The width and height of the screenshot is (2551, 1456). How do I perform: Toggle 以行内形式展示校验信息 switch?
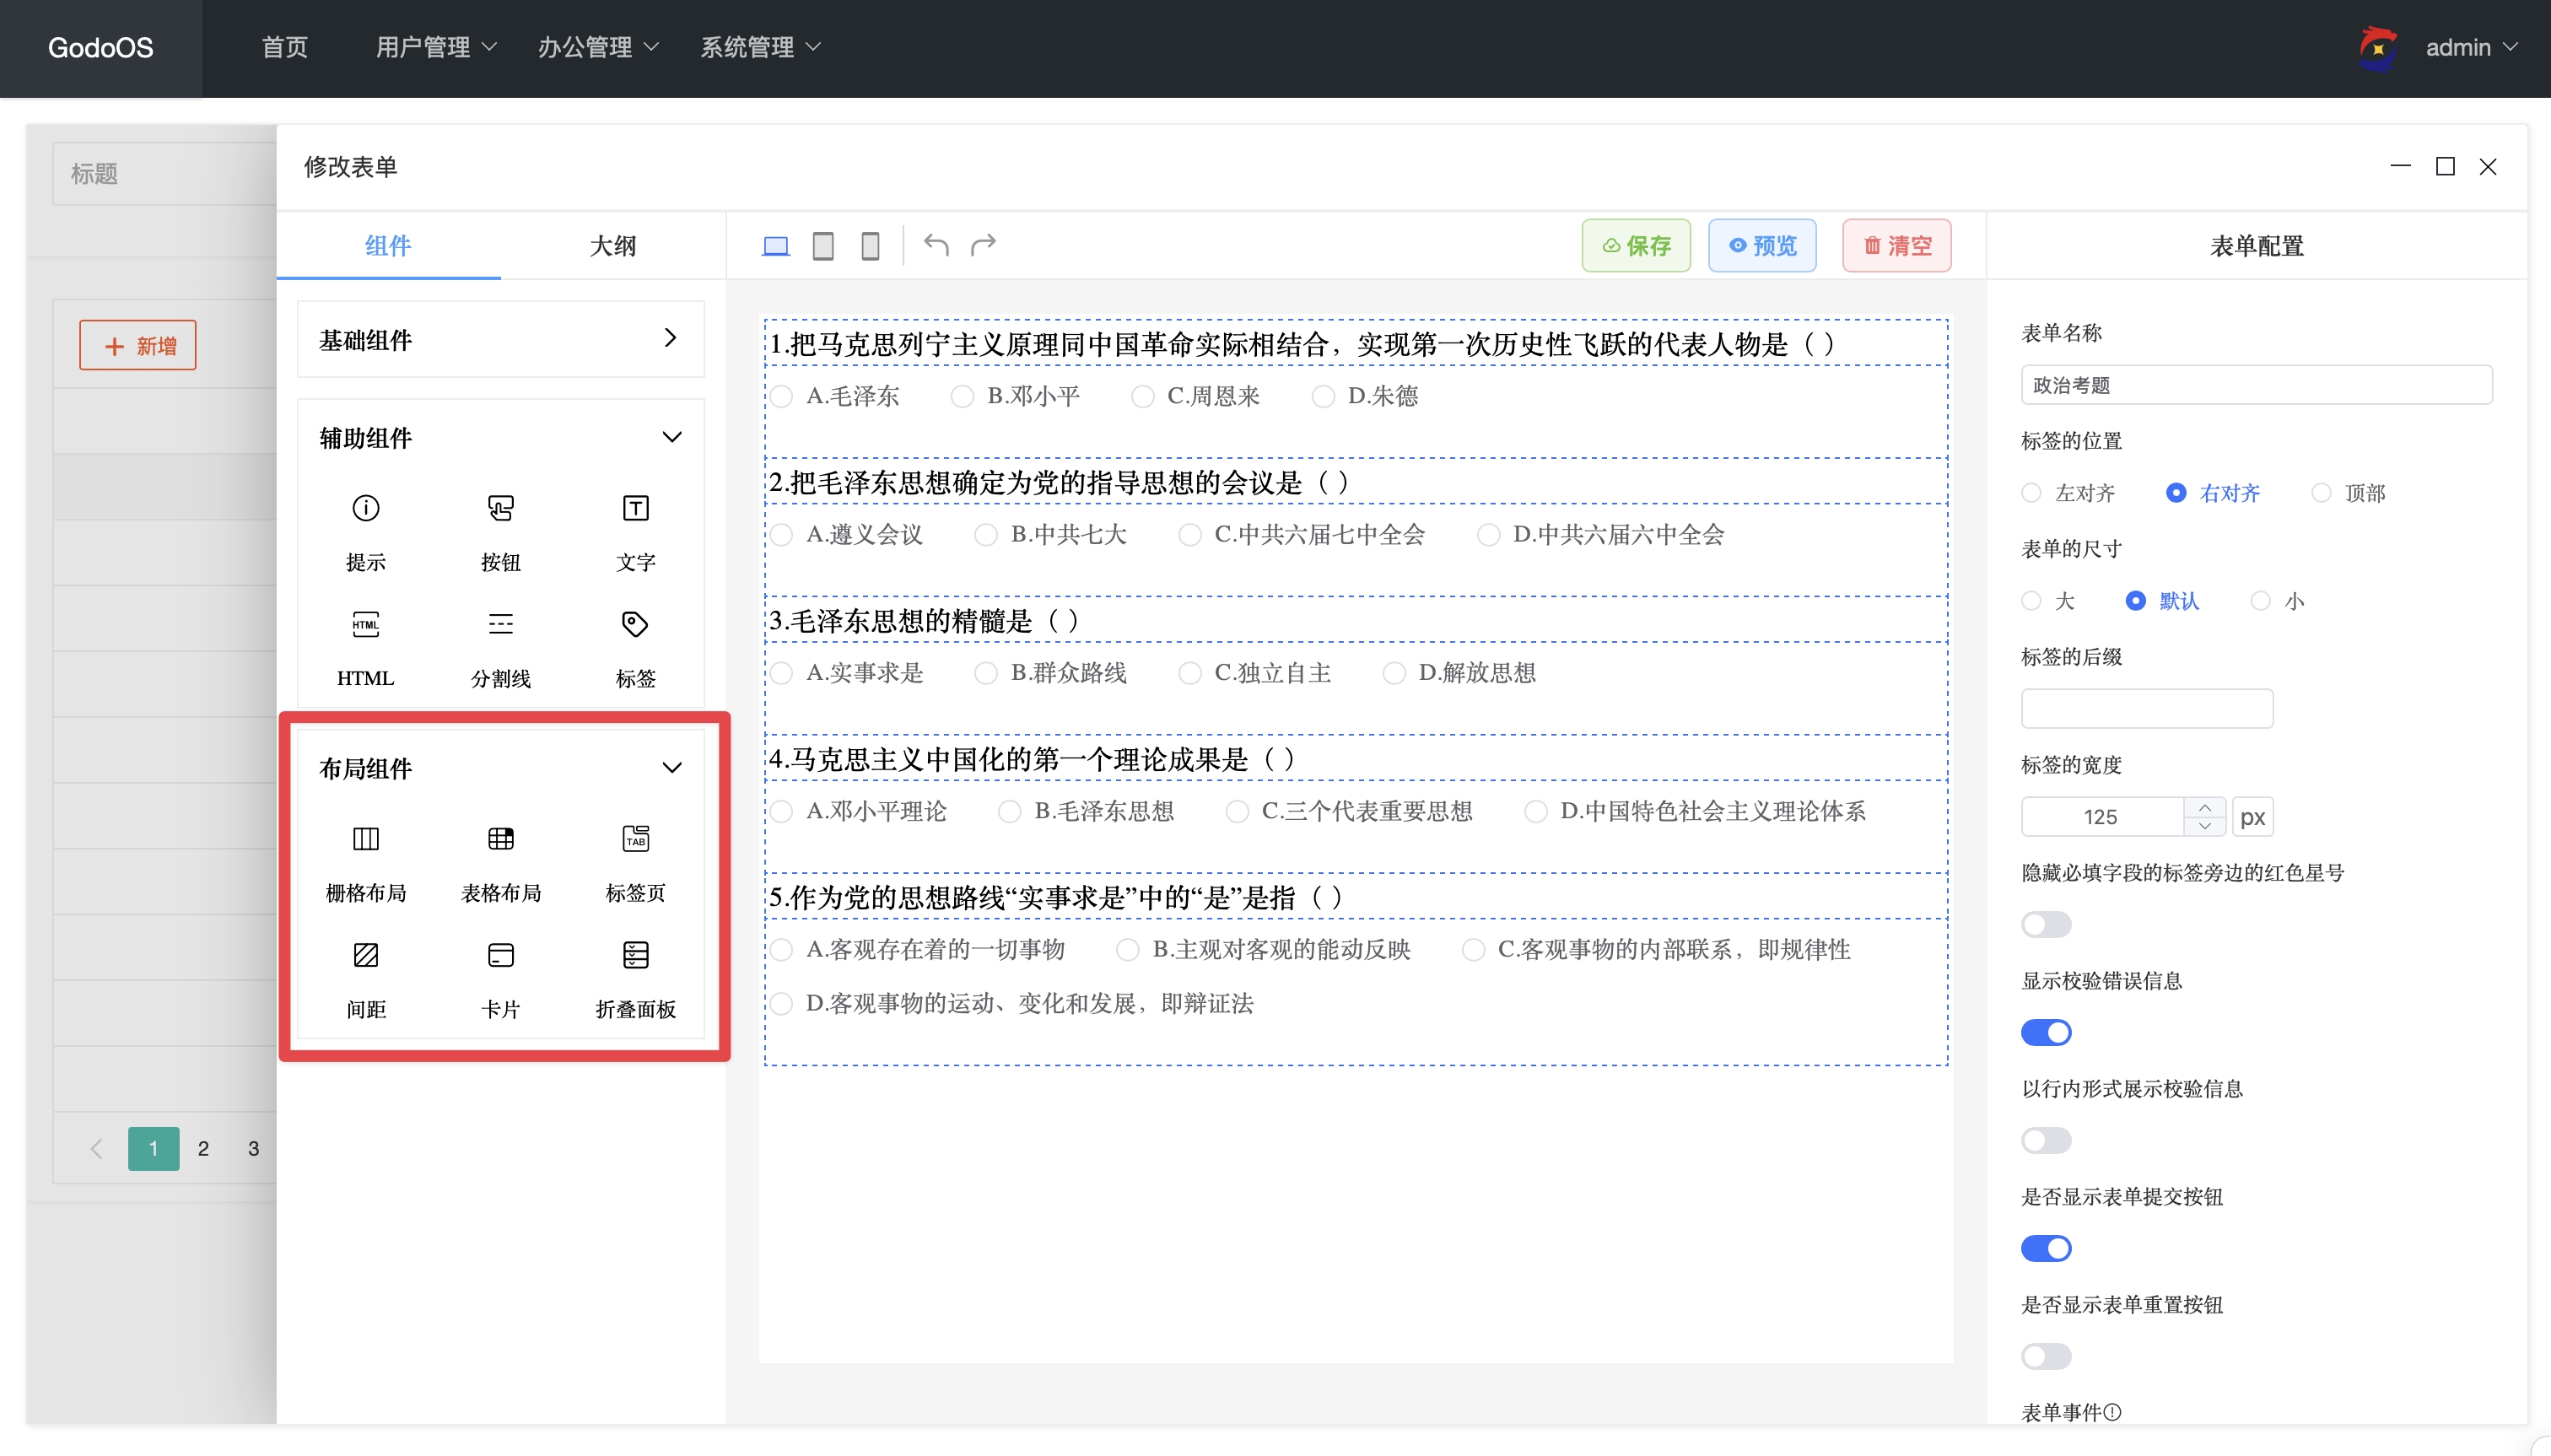pyautogui.click(x=2046, y=1140)
